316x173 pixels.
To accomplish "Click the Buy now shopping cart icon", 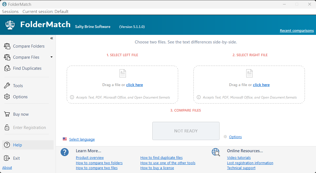I will pyautogui.click(x=7, y=114).
